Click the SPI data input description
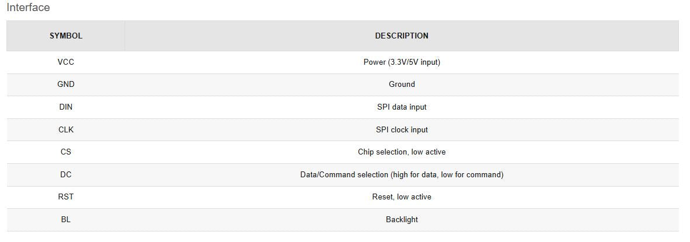Image resolution: width=690 pixels, height=242 pixels. click(401, 107)
